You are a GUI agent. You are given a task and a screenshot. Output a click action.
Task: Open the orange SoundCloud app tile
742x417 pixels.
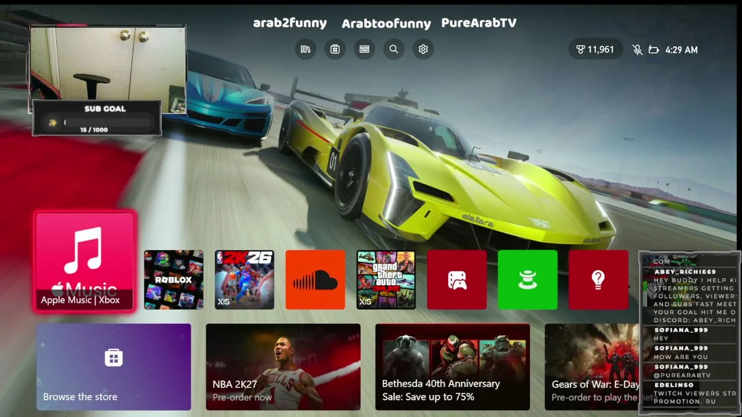tap(315, 280)
